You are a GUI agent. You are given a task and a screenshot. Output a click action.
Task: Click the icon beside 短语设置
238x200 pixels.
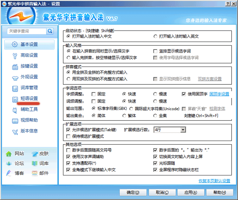pyautogui.click(x=15, y=99)
